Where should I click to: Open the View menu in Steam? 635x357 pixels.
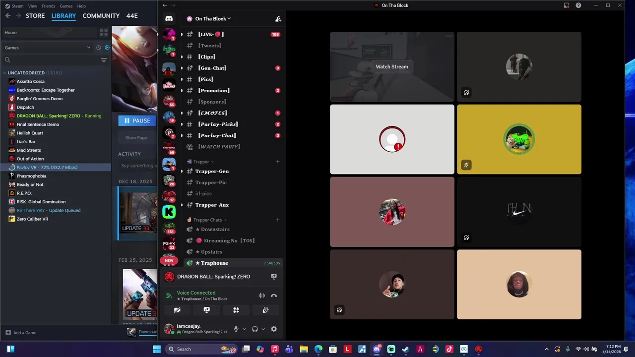click(x=32, y=6)
